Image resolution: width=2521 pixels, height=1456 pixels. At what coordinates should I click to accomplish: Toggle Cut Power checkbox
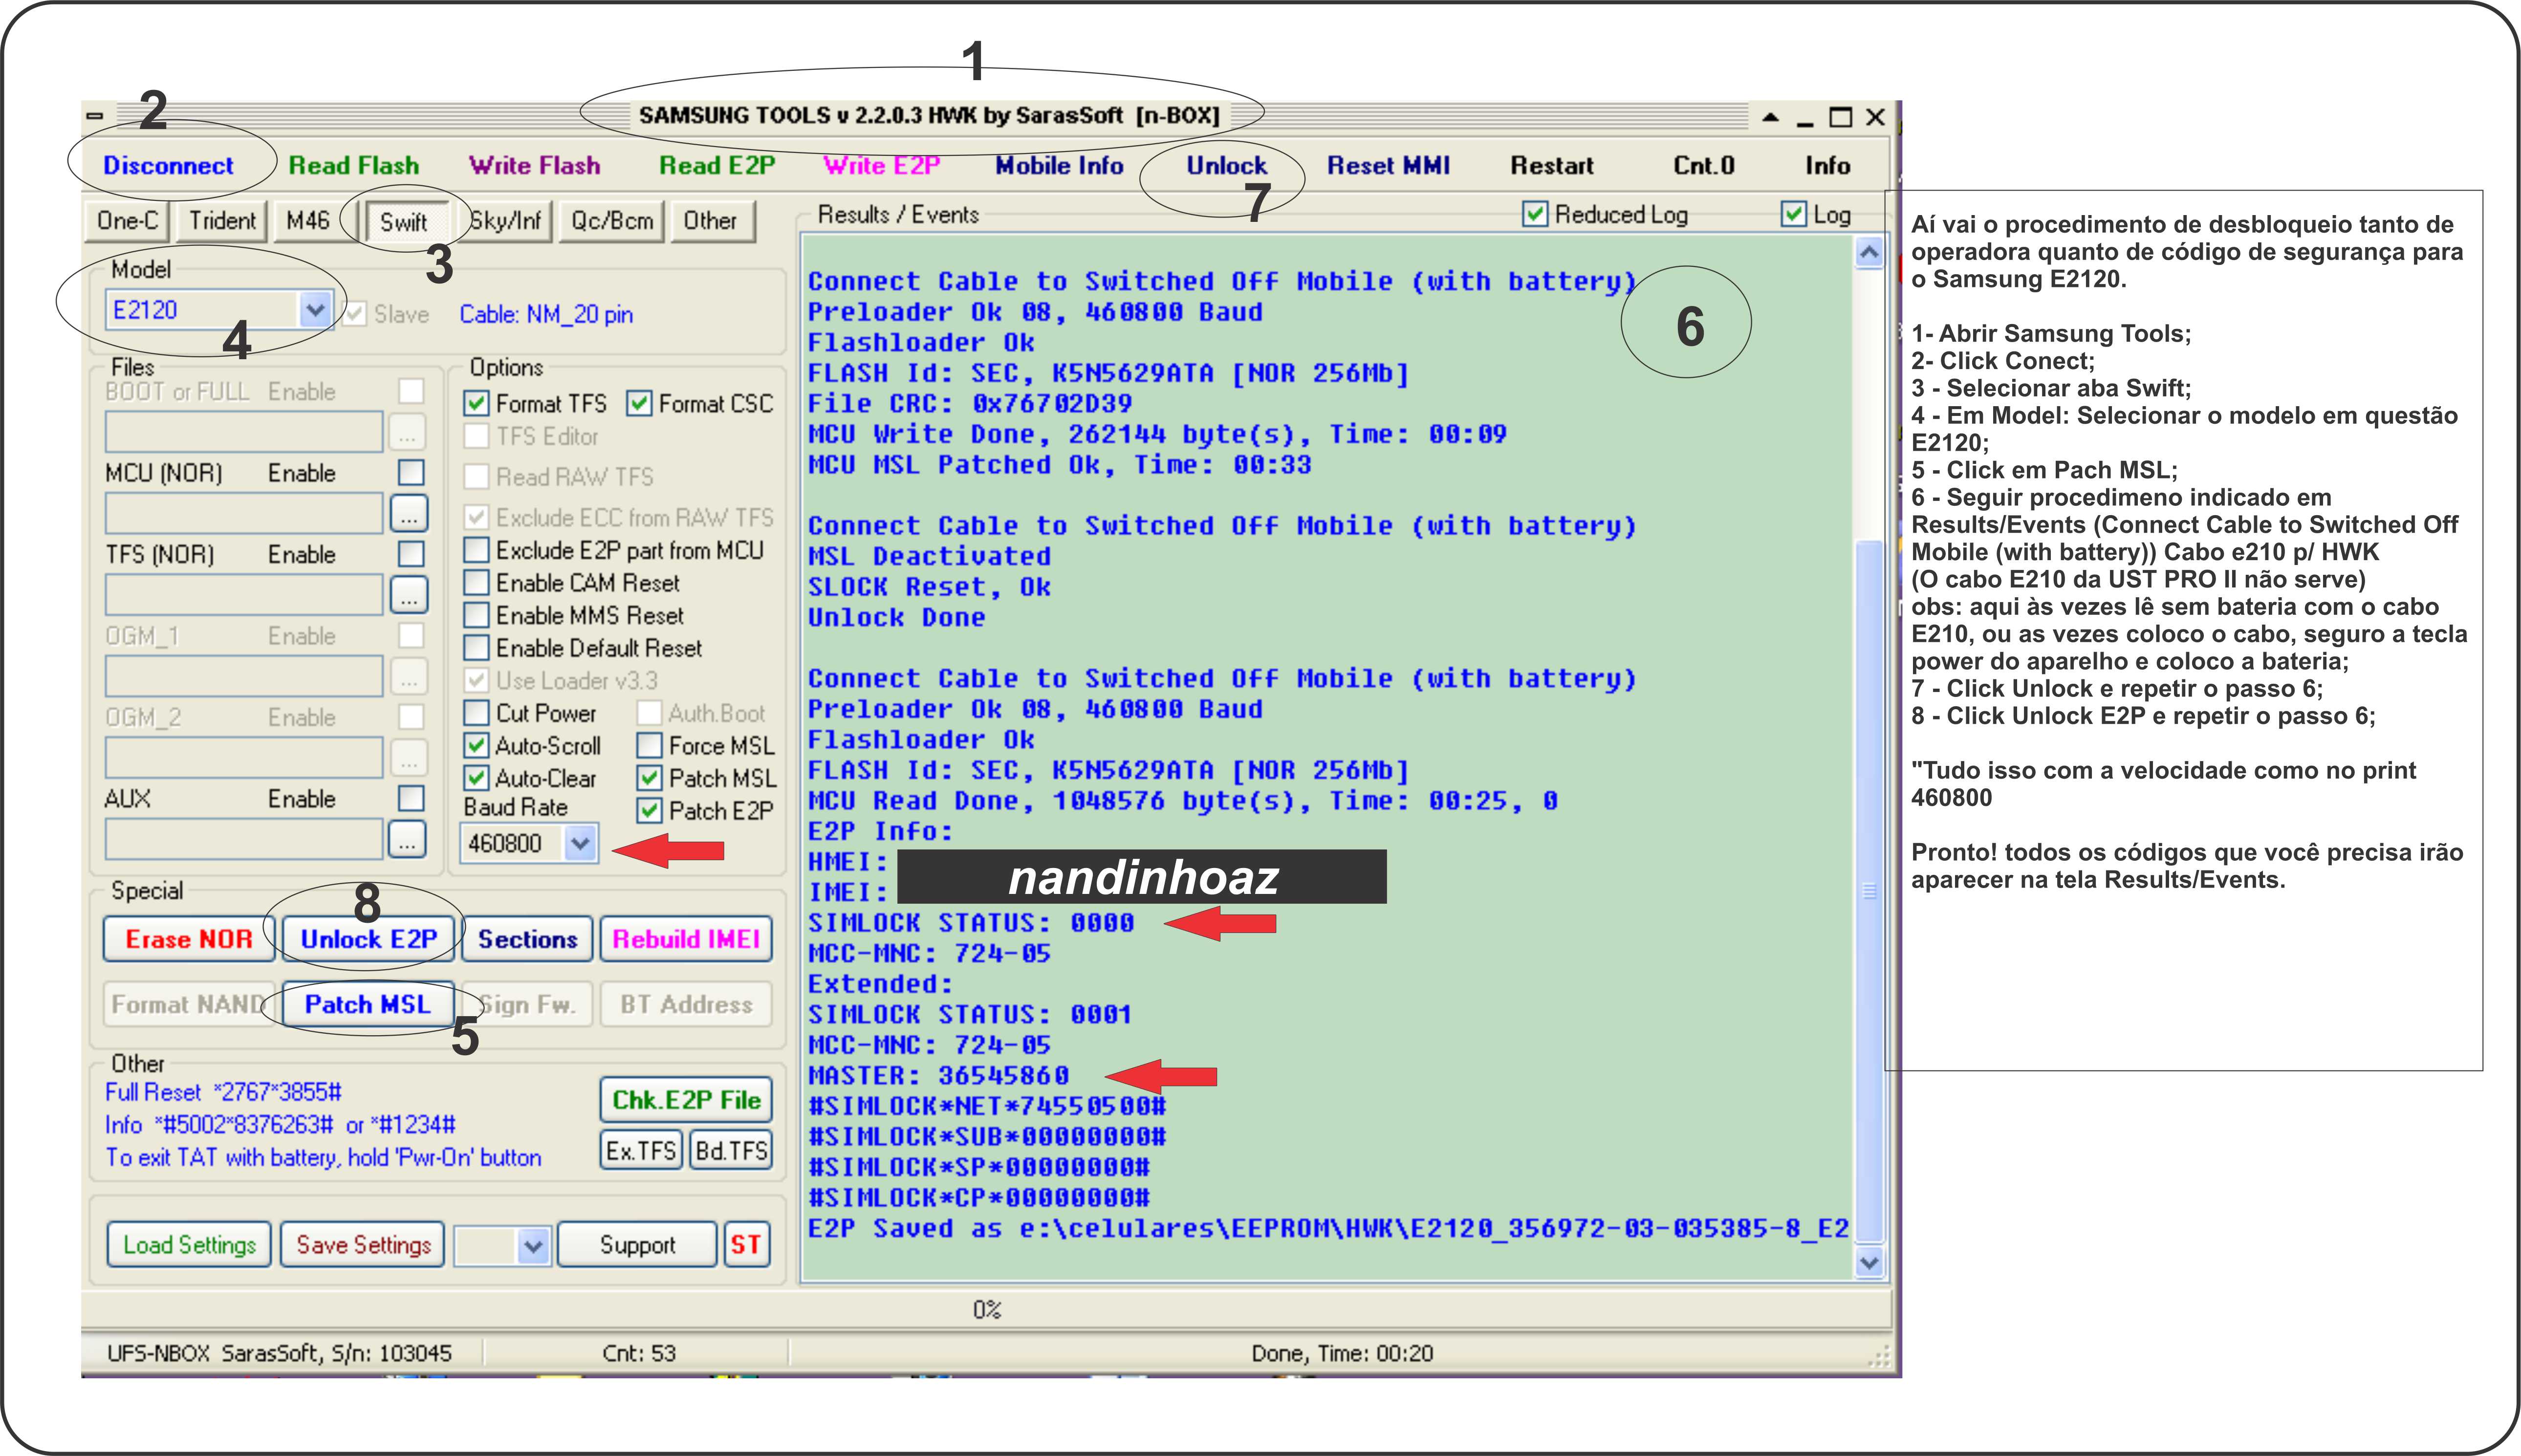click(477, 714)
